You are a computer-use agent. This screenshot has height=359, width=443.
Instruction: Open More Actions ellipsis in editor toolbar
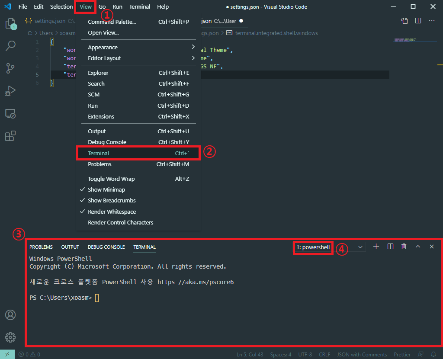pos(432,21)
